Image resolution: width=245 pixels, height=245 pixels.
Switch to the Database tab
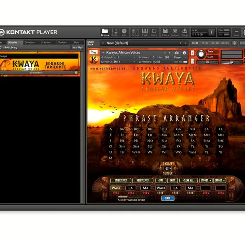[x=30, y=42]
